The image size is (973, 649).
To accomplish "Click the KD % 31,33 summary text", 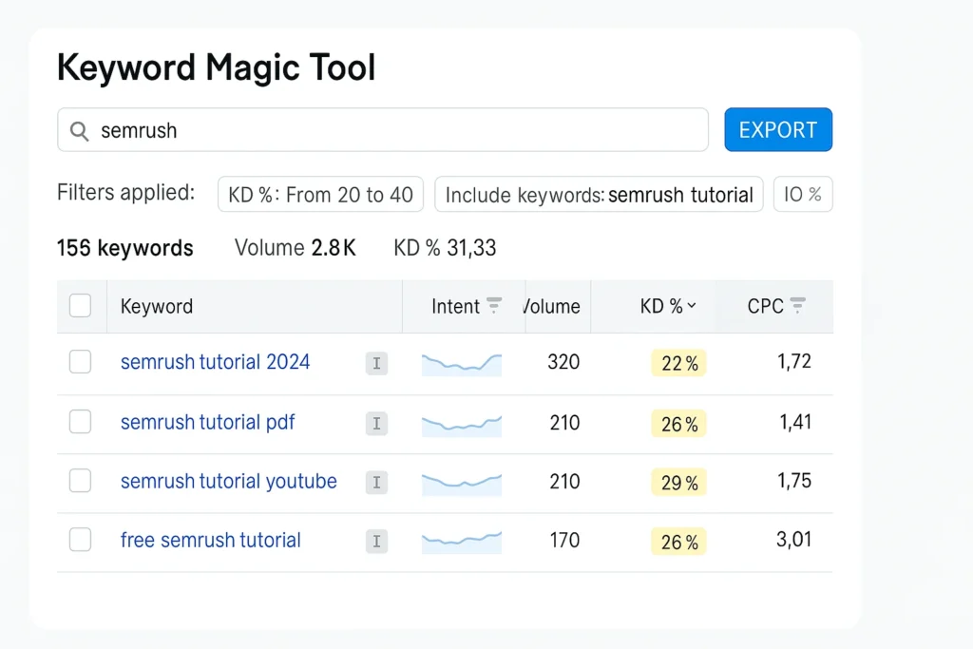I will tap(445, 248).
